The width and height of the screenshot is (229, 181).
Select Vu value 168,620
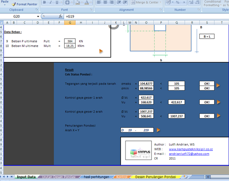point(146,102)
